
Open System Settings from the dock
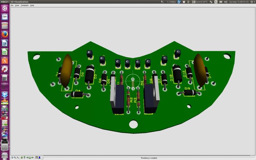click(5, 69)
